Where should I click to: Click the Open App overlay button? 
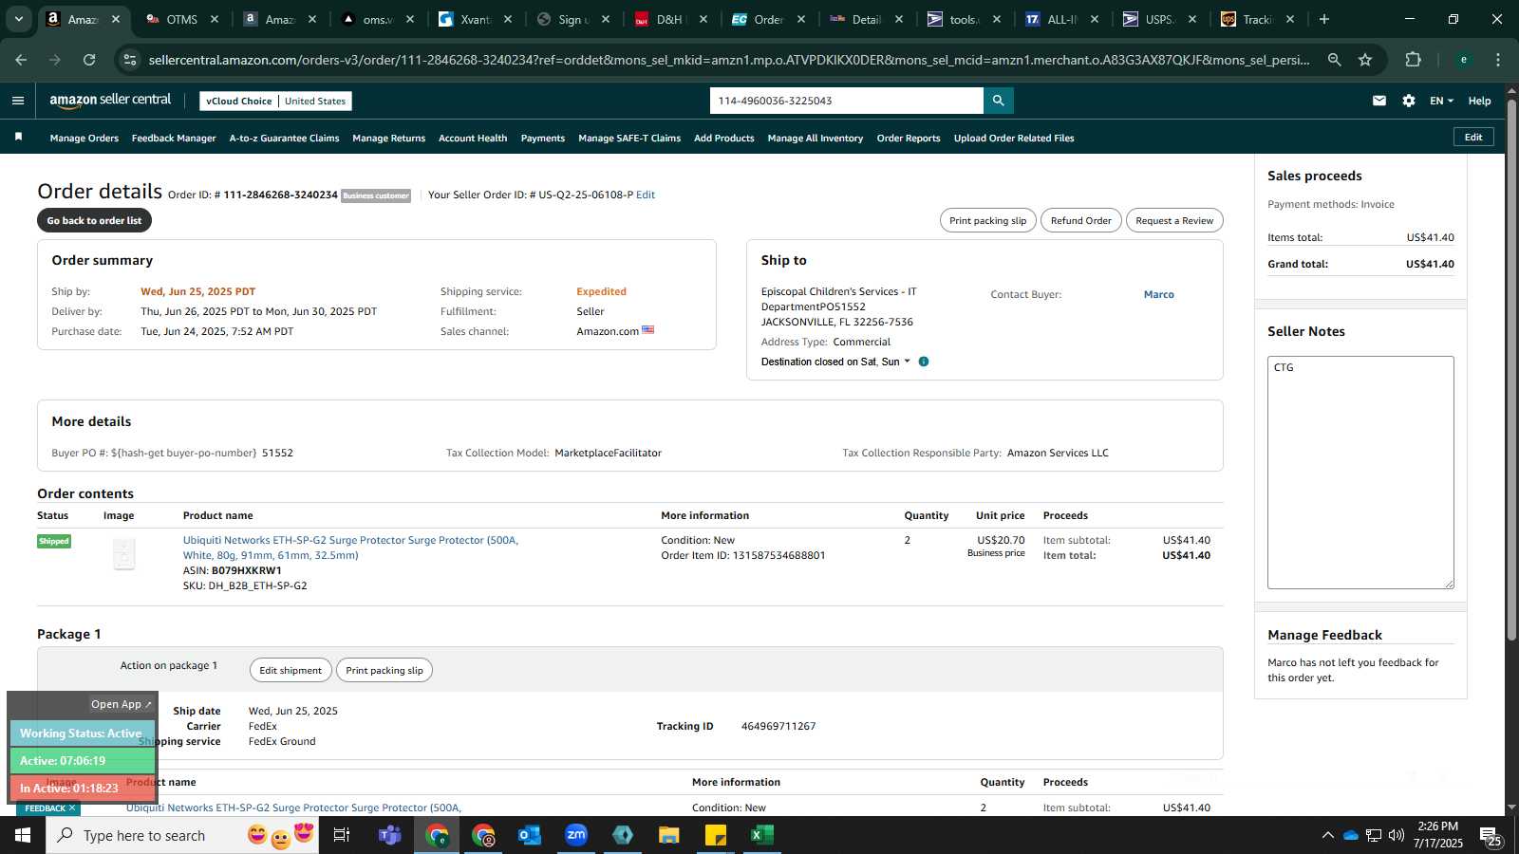tap(121, 704)
